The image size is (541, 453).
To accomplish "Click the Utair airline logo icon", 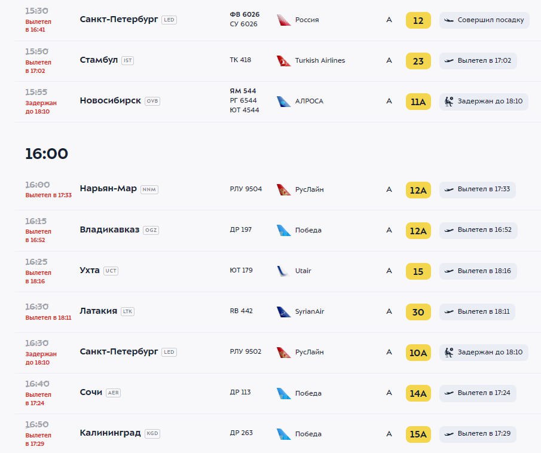I will (284, 271).
